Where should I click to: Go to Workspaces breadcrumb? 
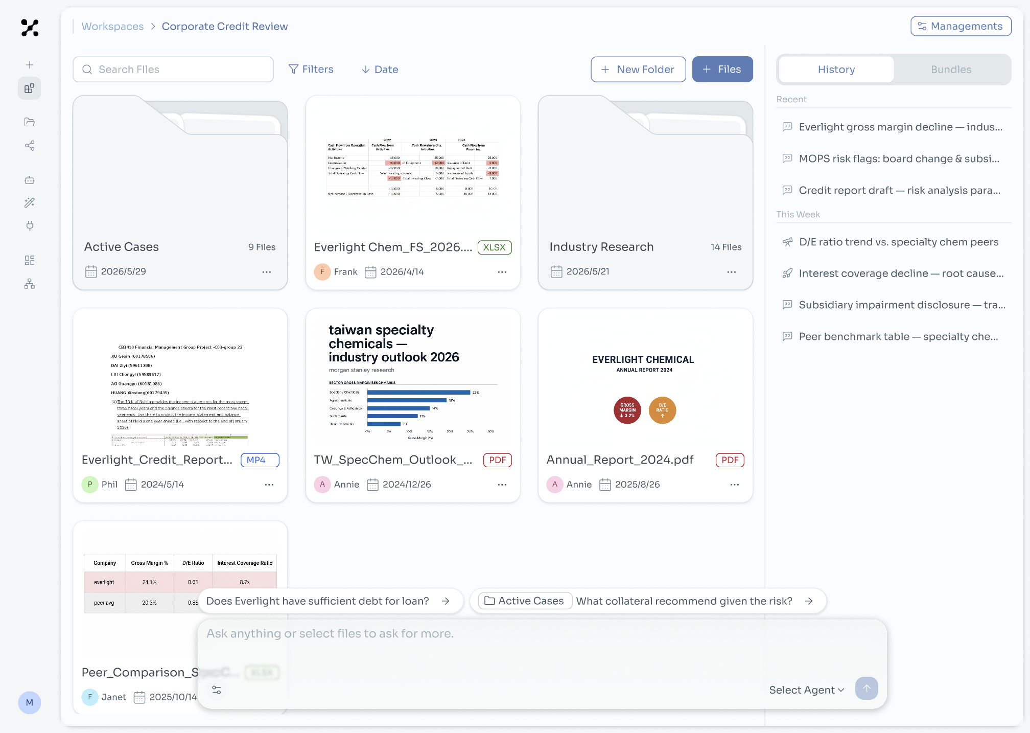tap(113, 26)
